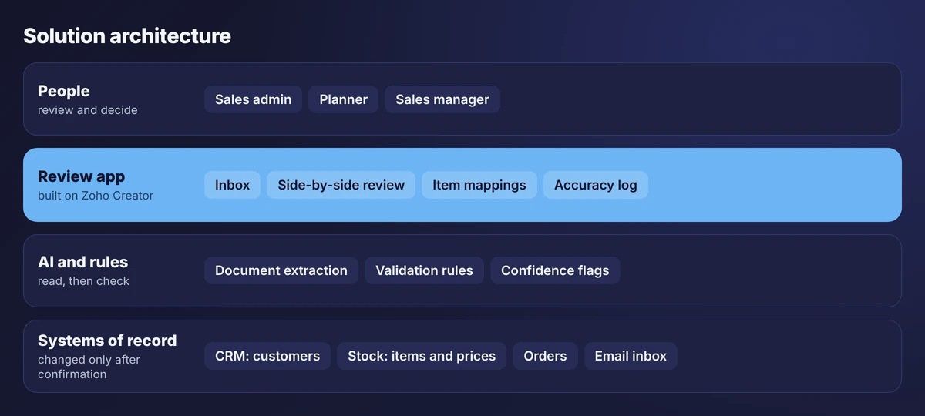
Task: Click the 'built on Zoho Creator' subtitle
Action: click(x=96, y=196)
